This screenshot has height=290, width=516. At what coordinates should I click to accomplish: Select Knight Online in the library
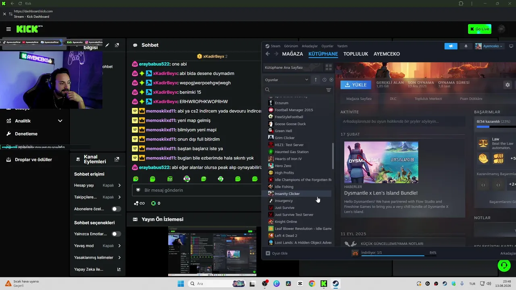286,222
